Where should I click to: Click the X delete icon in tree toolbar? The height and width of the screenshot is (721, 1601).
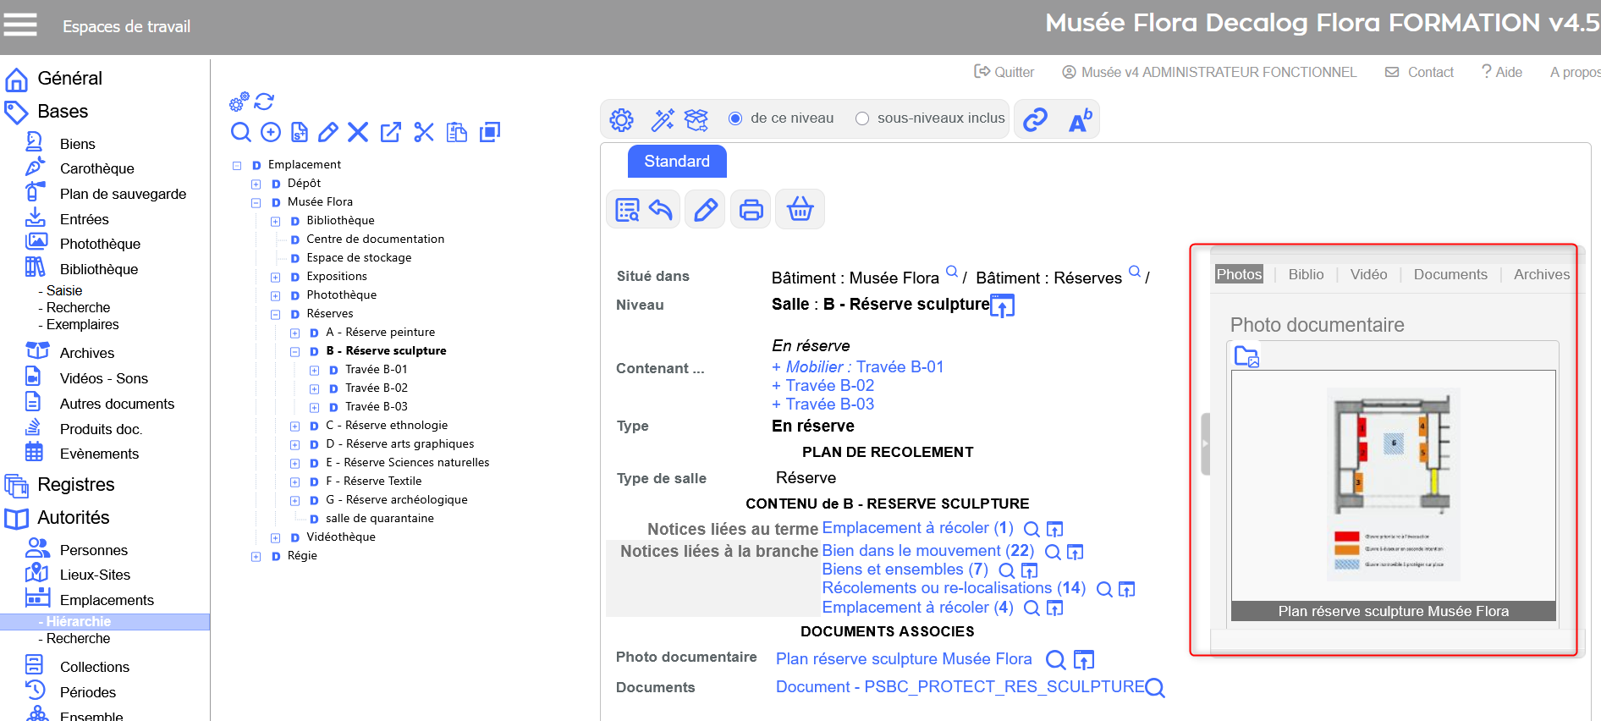pos(358,132)
